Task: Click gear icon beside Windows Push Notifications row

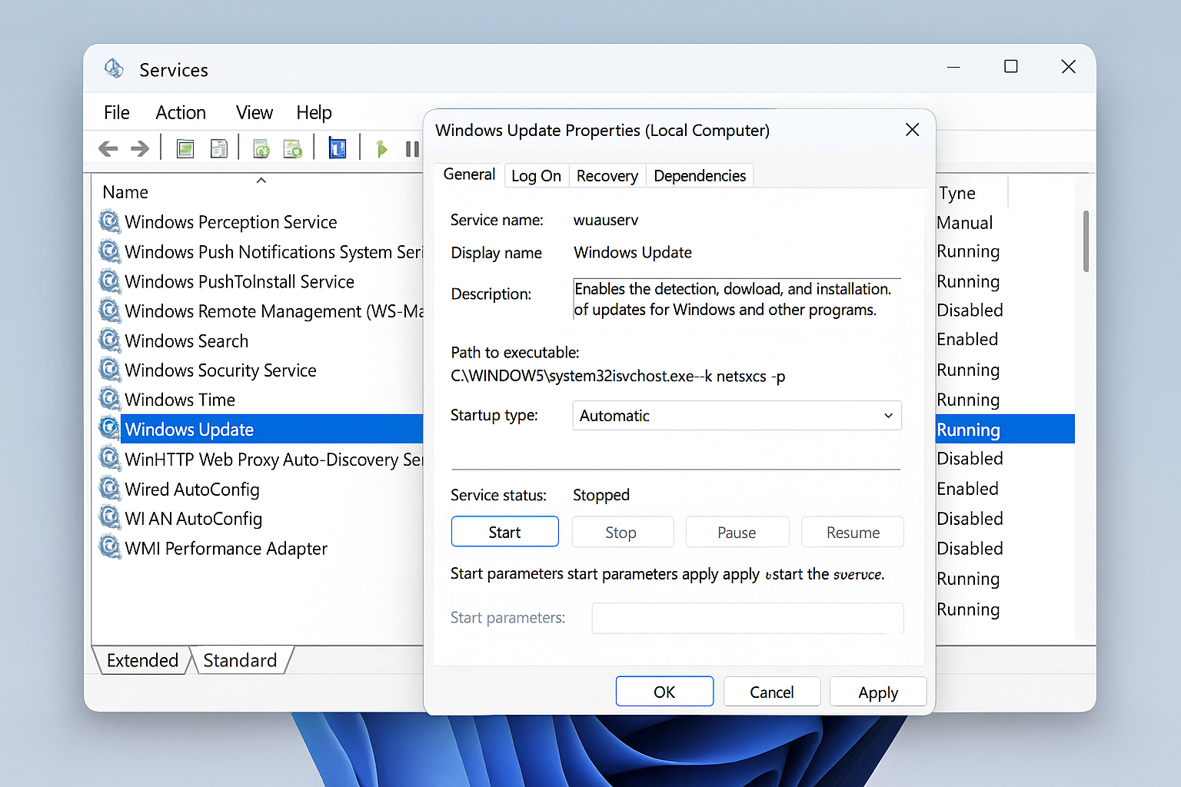Action: pos(110,251)
